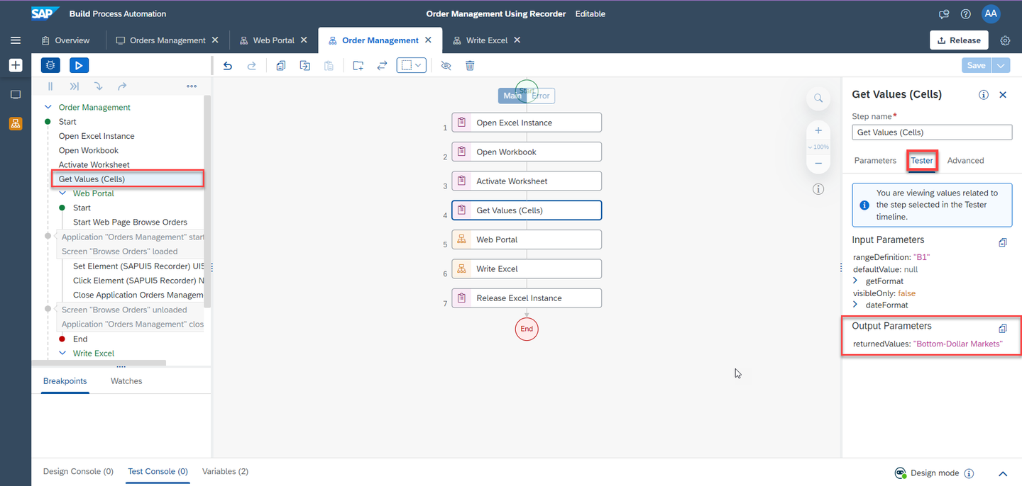Open the feedback chat icon in header
This screenshot has height=486, width=1022.
click(944, 14)
